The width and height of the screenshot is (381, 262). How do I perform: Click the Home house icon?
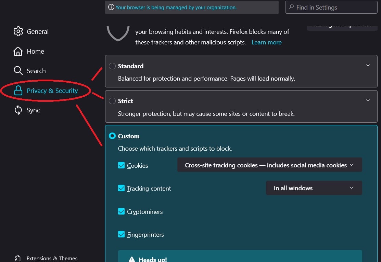tap(18, 51)
